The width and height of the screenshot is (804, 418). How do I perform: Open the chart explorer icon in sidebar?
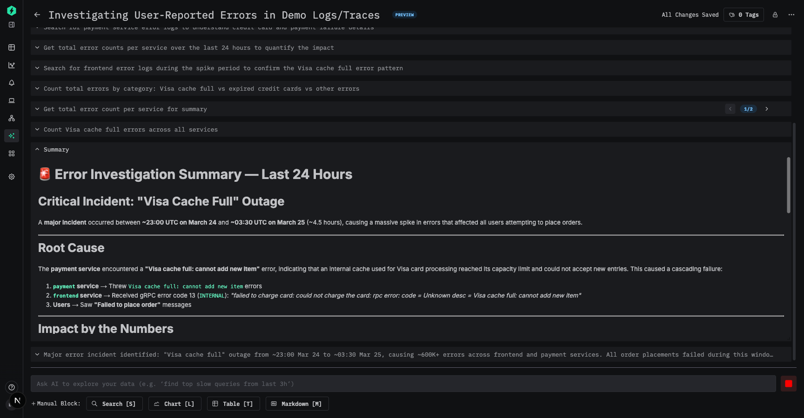click(12, 65)
